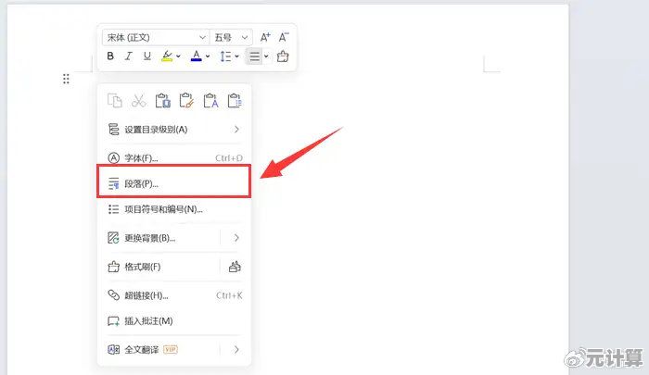The width and height of the screenshot is (649, 375).
Task: Click the text alignment icon
Action: coord(255,56)
